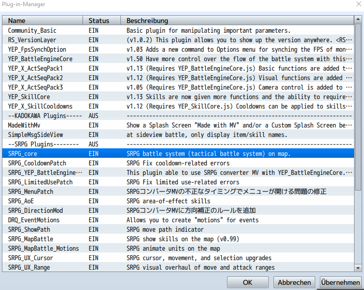Click description 'SRPG Fix cooldown-related errors'
Viewport: 364px width, 290px height.
178,163
